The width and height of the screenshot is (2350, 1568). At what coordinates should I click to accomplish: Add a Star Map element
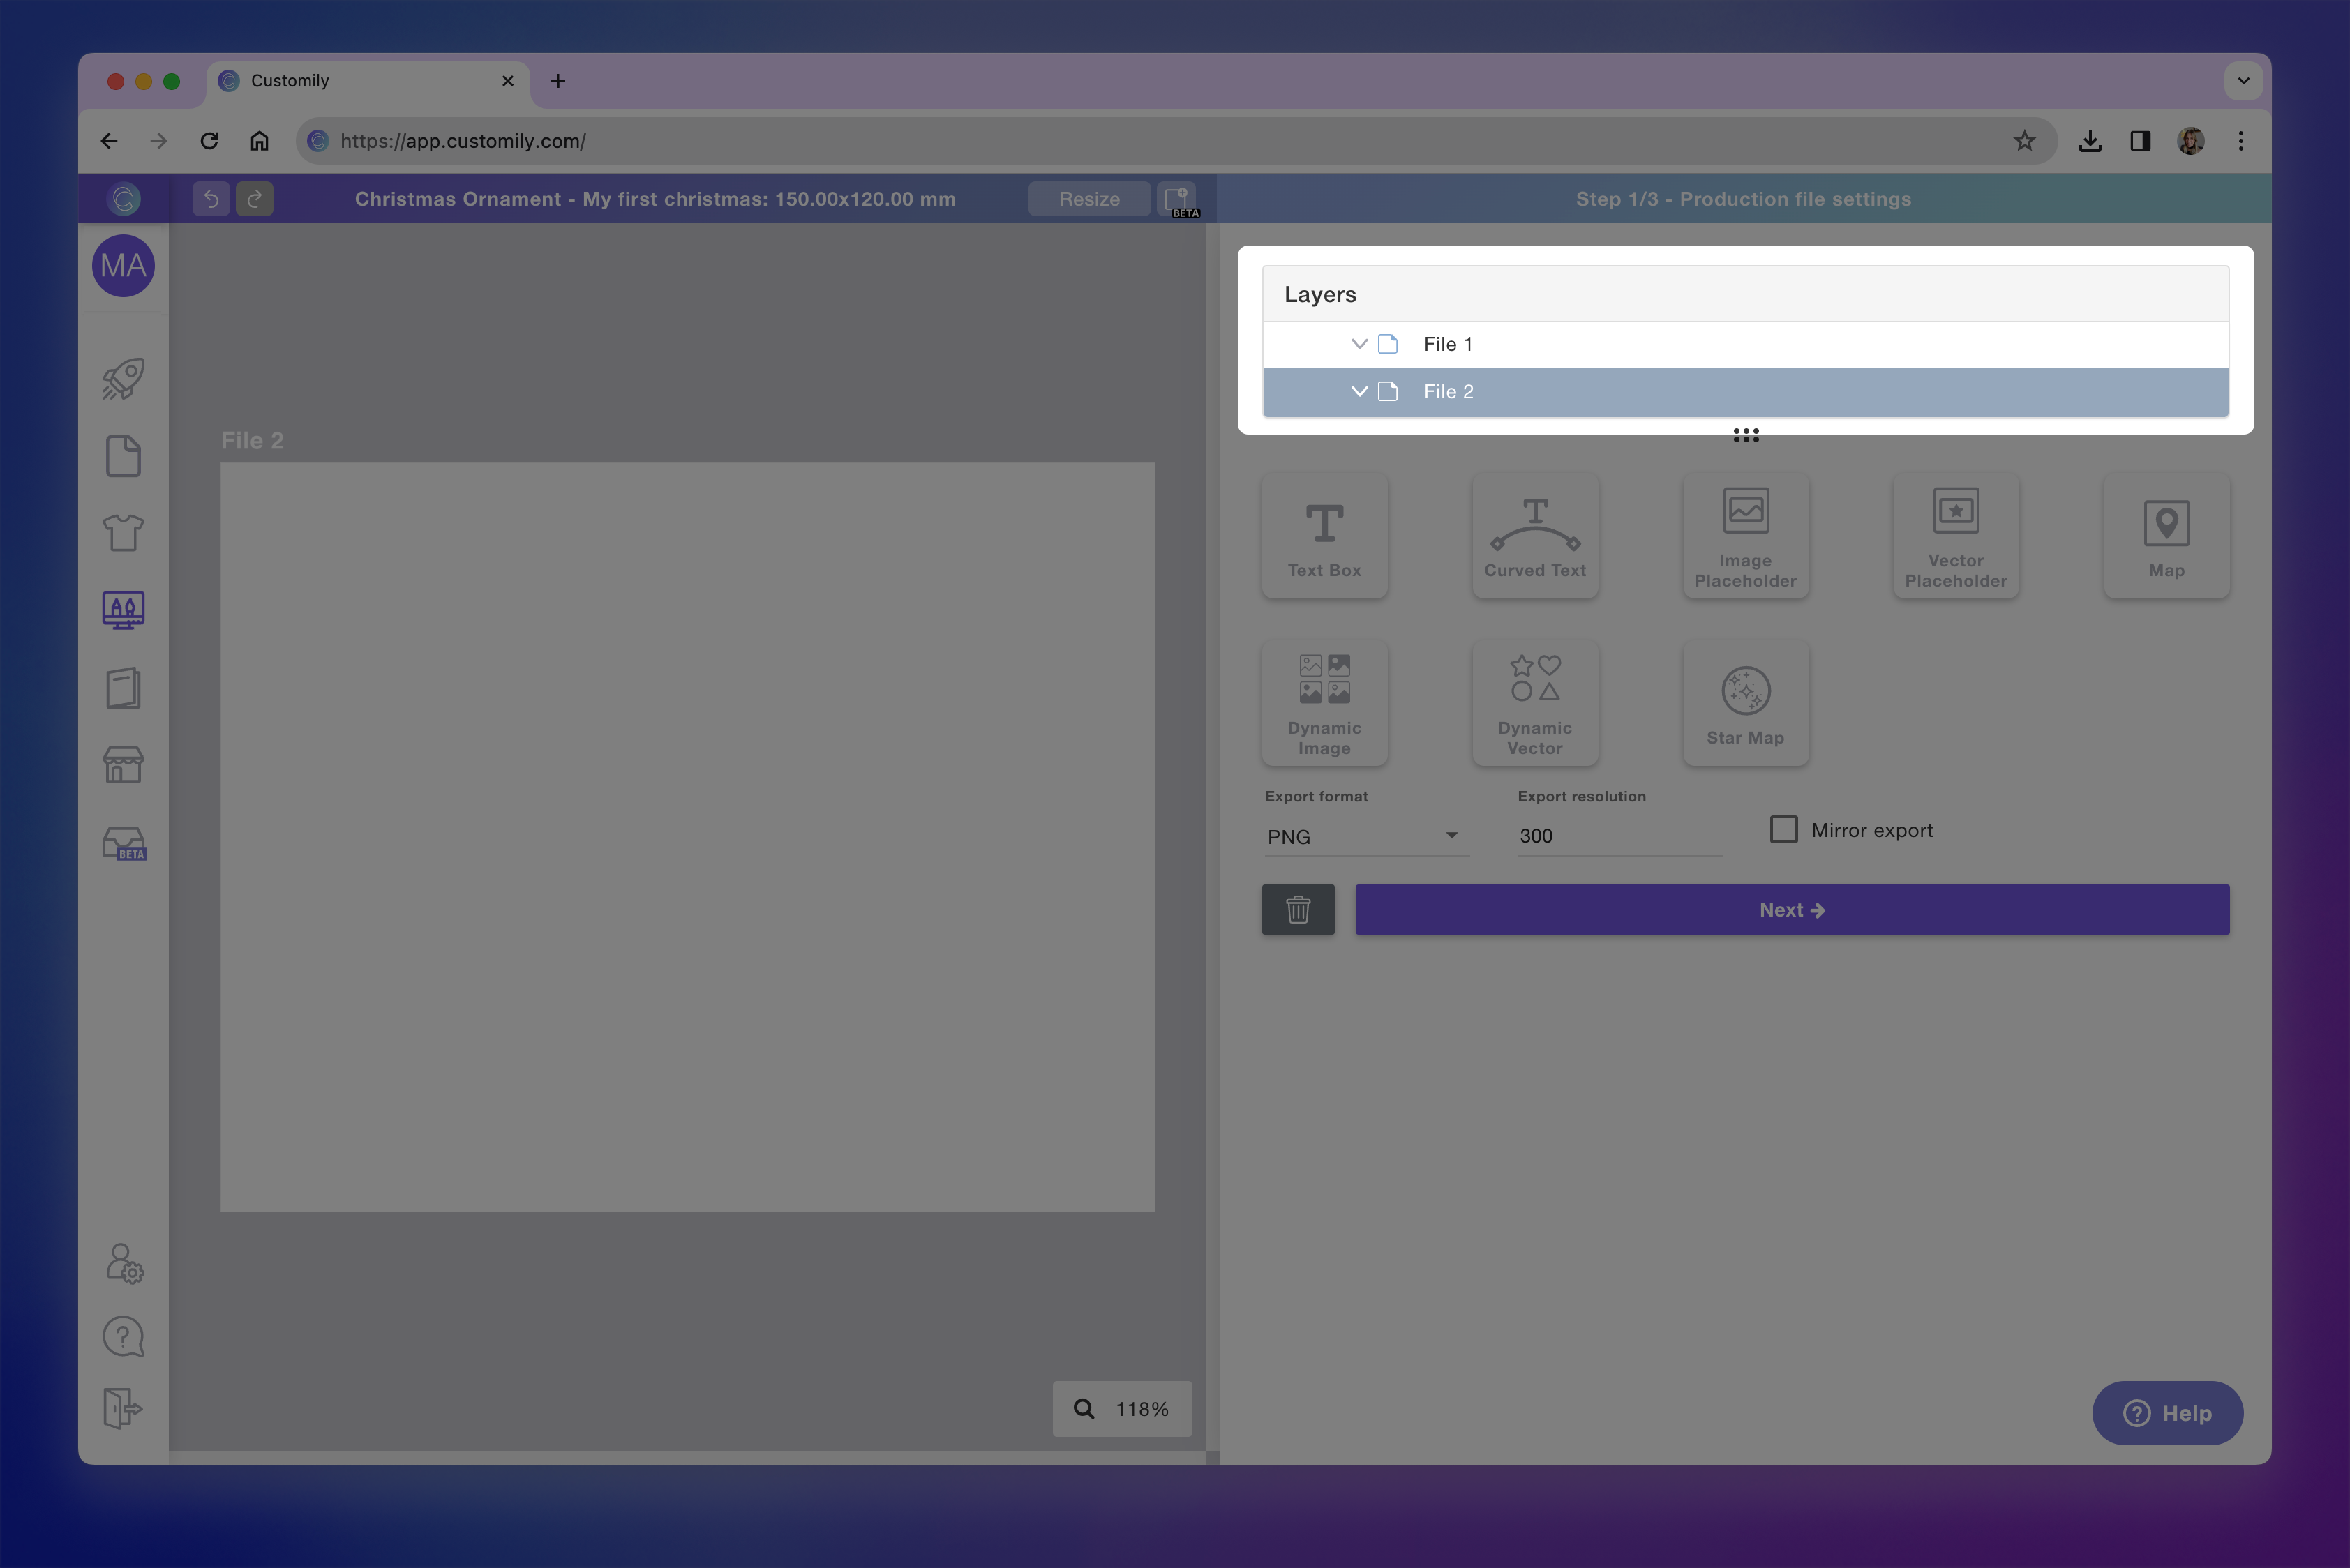click(x=1745, y=703)
